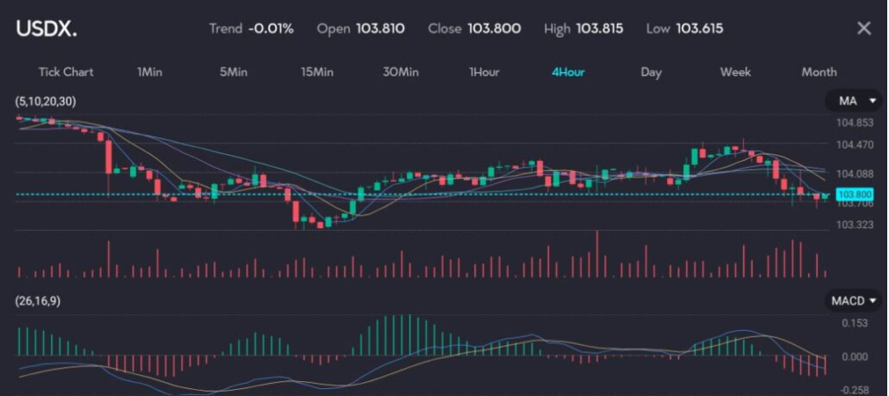Close the USDX chart with the X icon

tap(864, 28)
